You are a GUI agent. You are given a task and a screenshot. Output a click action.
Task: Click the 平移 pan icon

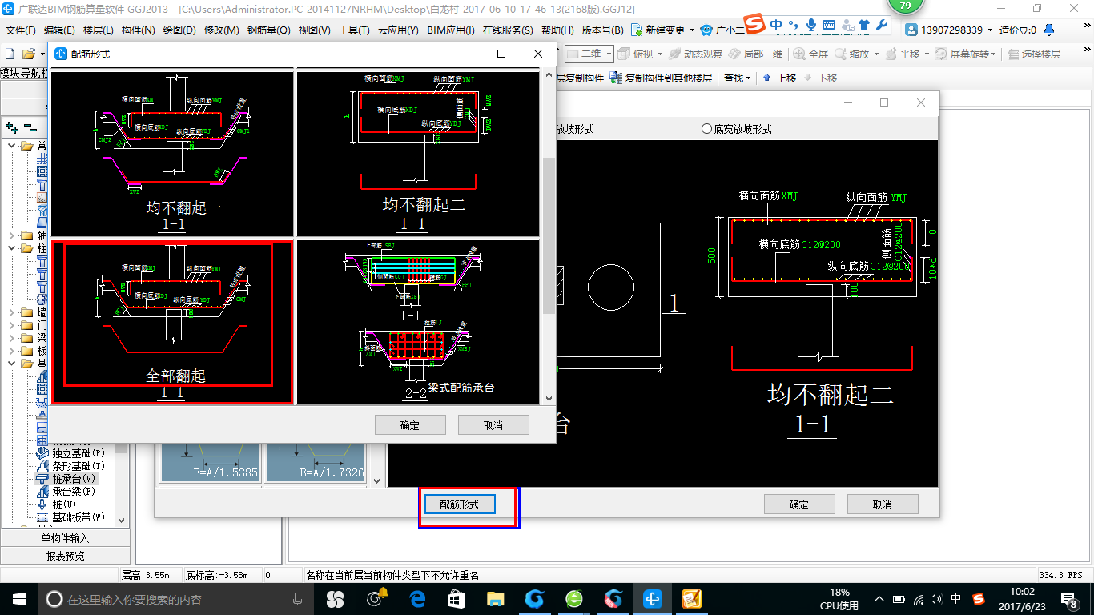(891, 54)
